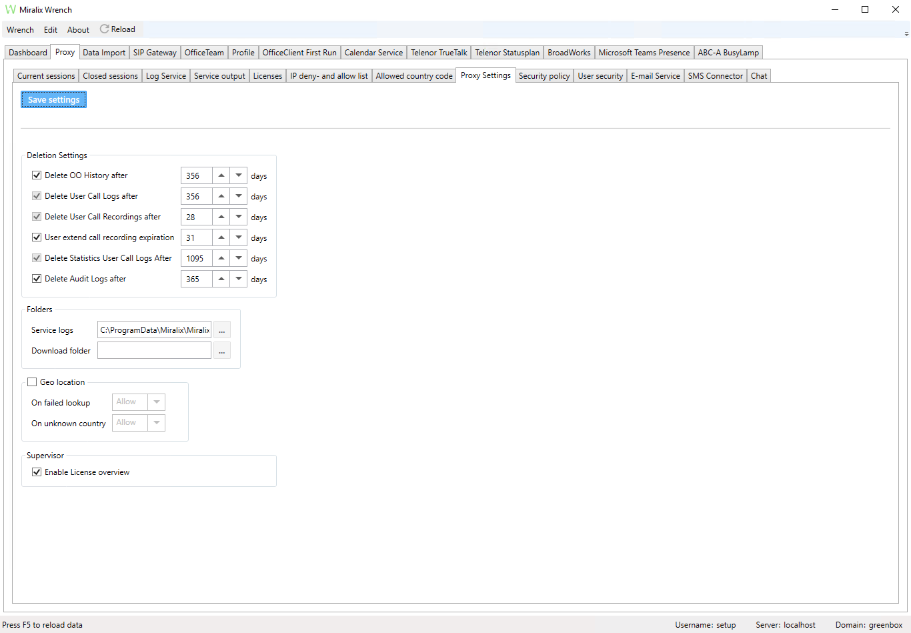Image resolution: width=911 pixels, height=633 pixels.
Task: Toggle Delete User Call Recordings after checkbox
Action: [x=37, y=217]
